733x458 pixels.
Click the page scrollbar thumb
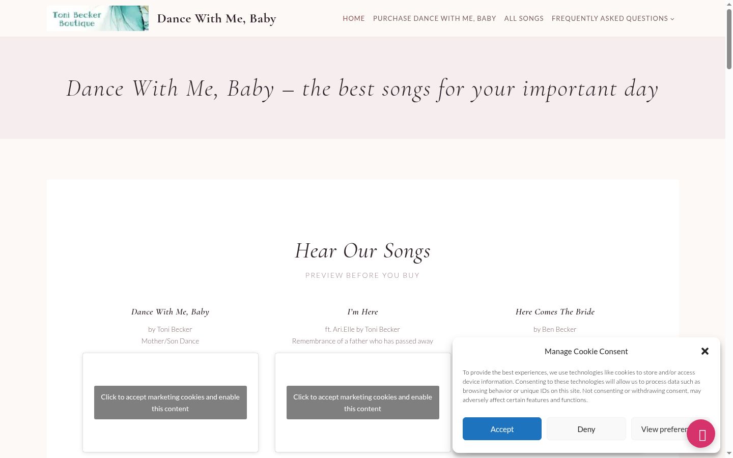pyautogui.click(x=729, y=39)
